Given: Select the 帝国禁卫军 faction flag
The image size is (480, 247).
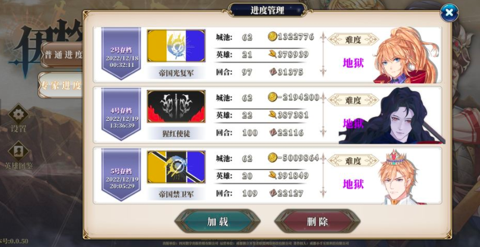Looking at the screenshot, I should point(176,167).
